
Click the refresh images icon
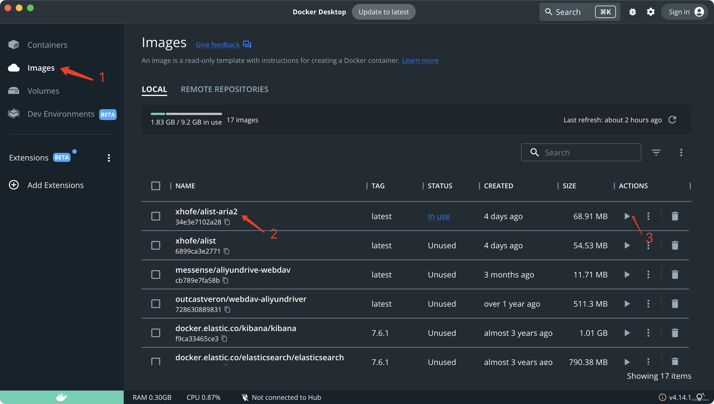tap(672, 120)
